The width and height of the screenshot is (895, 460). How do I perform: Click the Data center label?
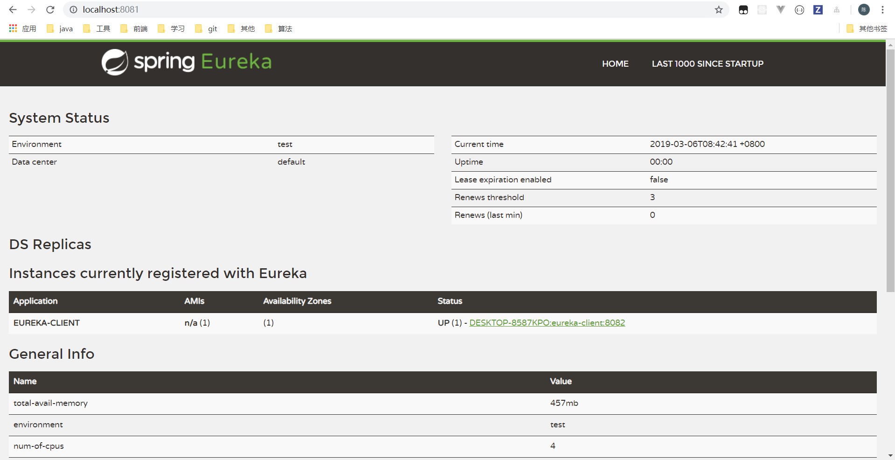coord(35,162)
